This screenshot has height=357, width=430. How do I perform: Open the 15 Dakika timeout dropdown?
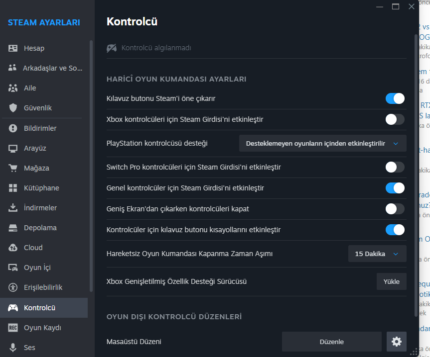pos(377,254)
